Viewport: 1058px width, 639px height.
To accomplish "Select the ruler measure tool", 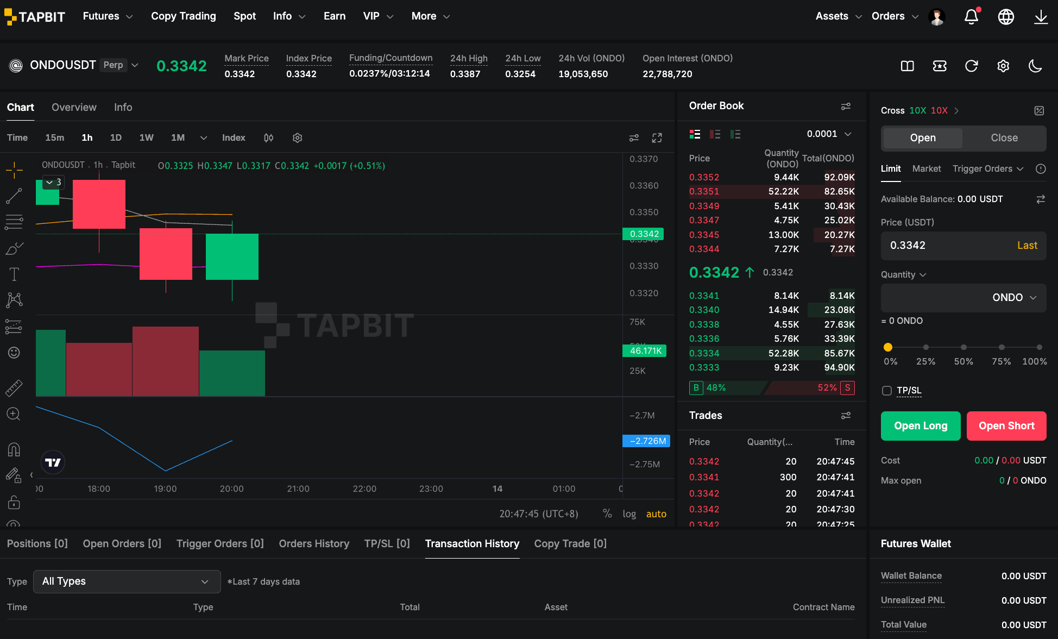I will click(x=14, y=388).
